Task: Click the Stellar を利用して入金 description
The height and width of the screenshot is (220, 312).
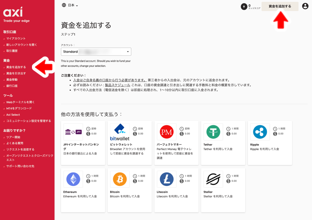Action: tap(218, 197)
